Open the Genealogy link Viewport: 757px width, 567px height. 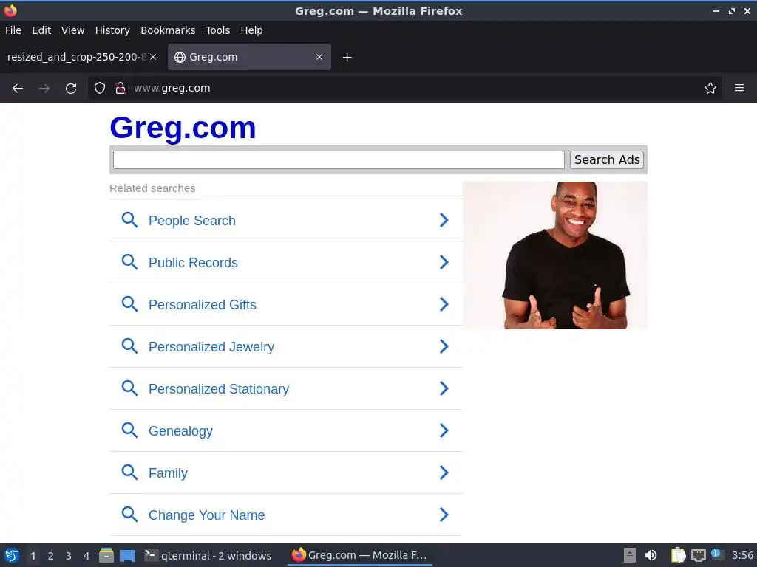pyautogui.click(x=180, y=431)
